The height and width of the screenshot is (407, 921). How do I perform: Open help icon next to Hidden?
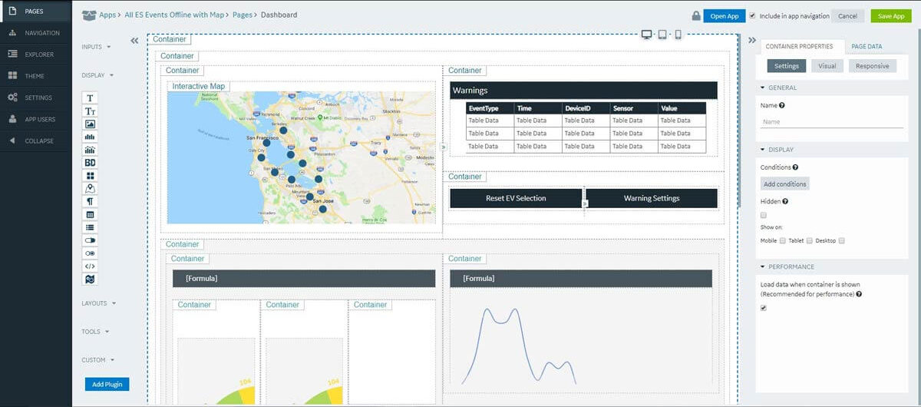click(786, 201)
